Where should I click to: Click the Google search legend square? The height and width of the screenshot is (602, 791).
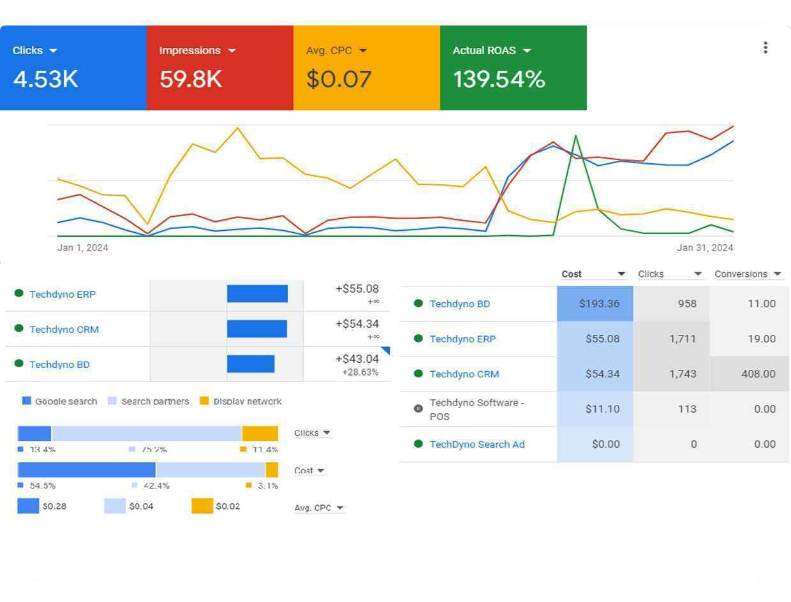(27, 400)
